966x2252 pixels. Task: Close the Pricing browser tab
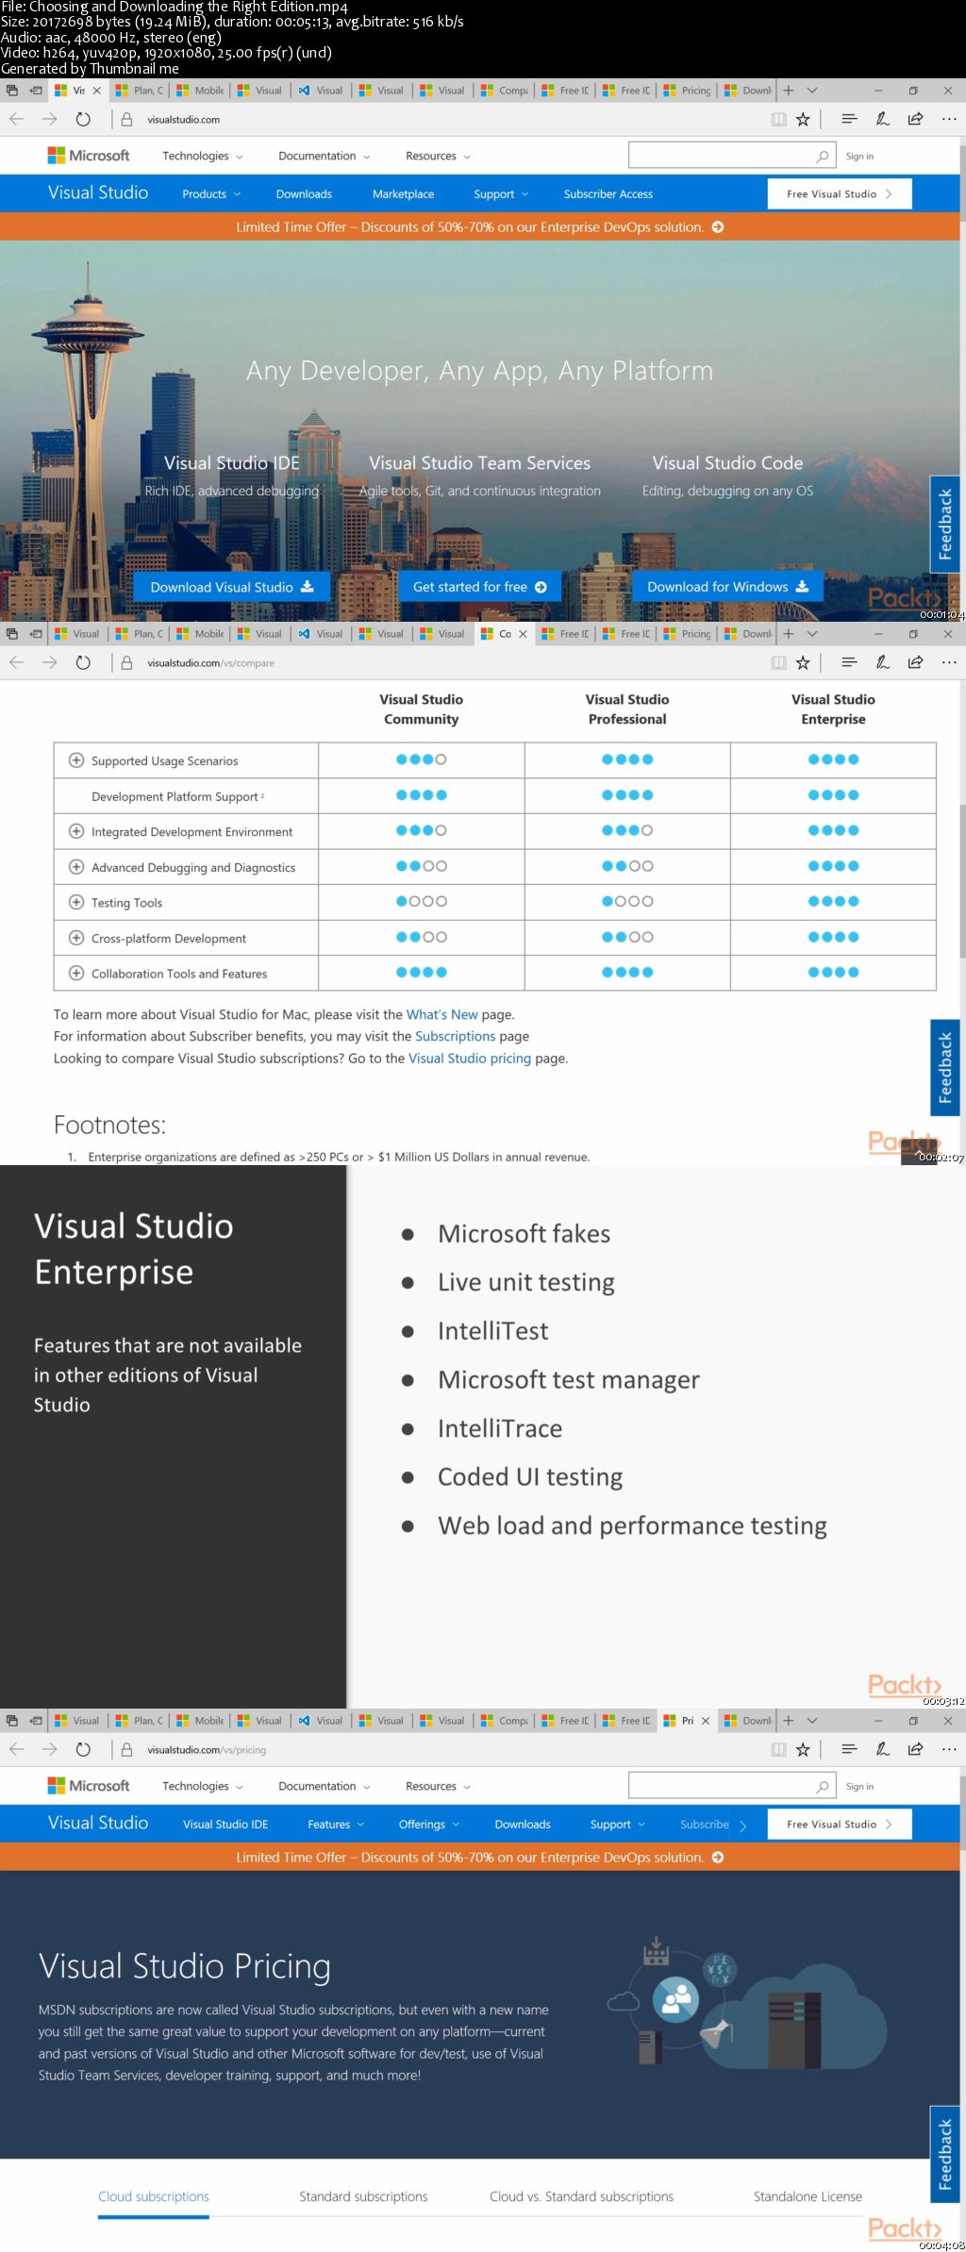[706, 1721]
